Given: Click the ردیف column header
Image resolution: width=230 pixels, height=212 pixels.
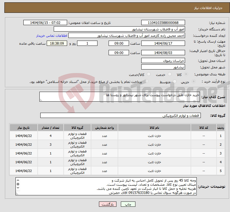Looking at the screenshot, I should coord(220,128).
